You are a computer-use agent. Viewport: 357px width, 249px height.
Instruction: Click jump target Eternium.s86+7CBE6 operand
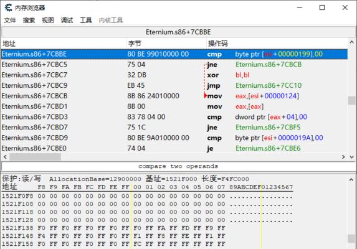268,148
